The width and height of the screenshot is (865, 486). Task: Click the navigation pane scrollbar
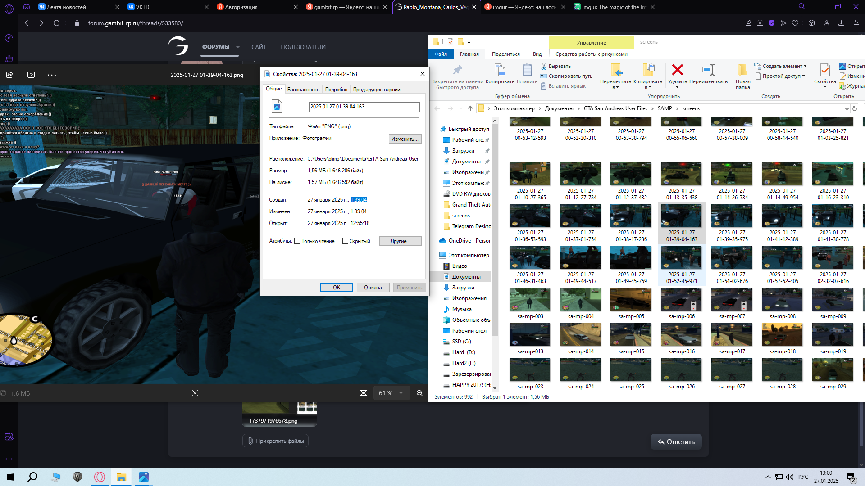495,229
